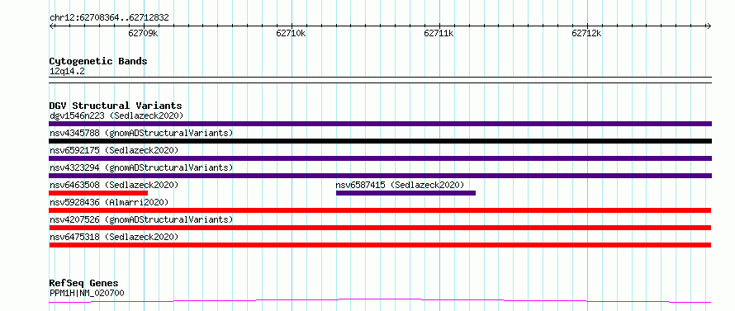Select the black nsv4345788 gnomAD variant bar
The image size is (735, 311).
[380, 141]
